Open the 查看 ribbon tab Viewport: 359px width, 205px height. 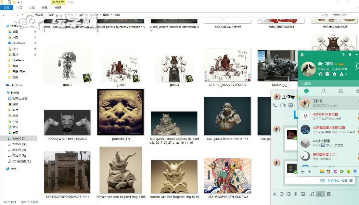tap(44, 7)
